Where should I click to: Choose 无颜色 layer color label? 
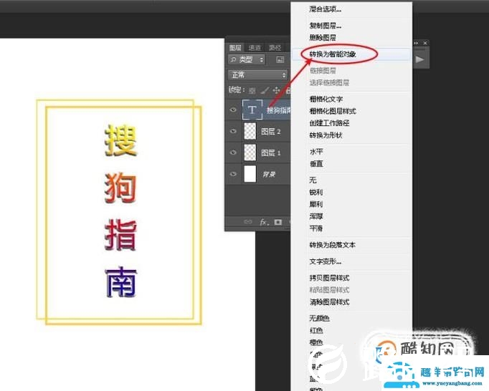coord(319,318)
